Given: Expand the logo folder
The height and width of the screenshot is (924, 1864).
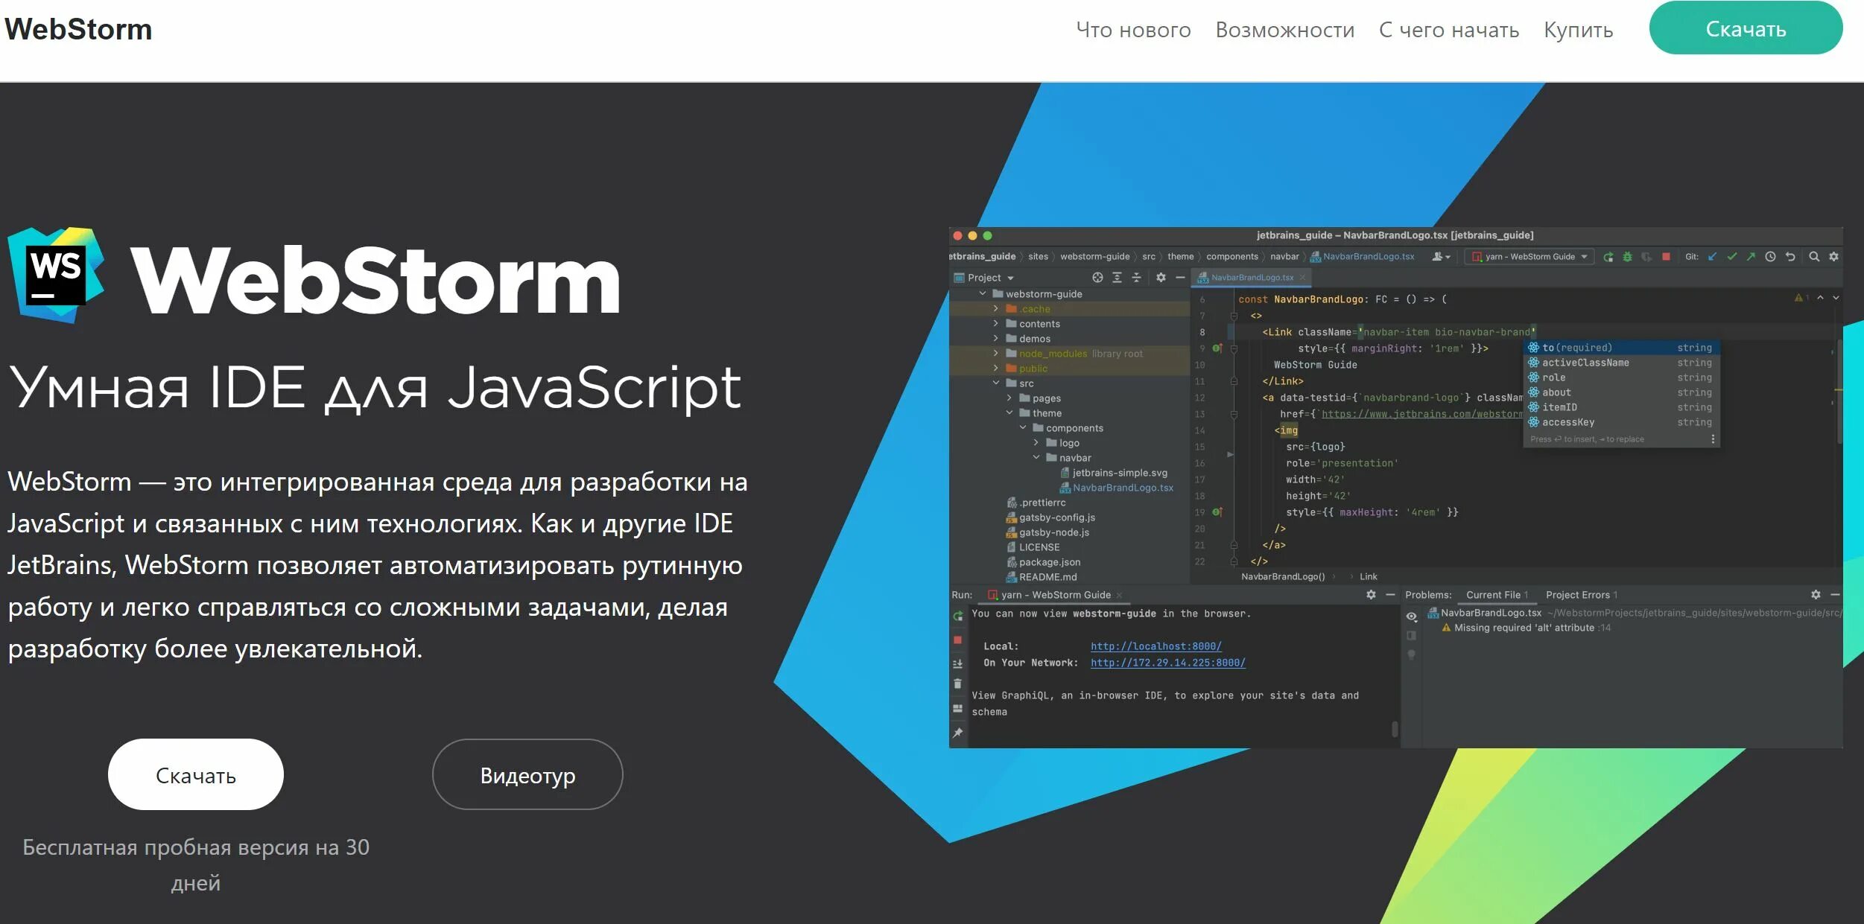Looking at the screenshot, I should (1036, 443).
